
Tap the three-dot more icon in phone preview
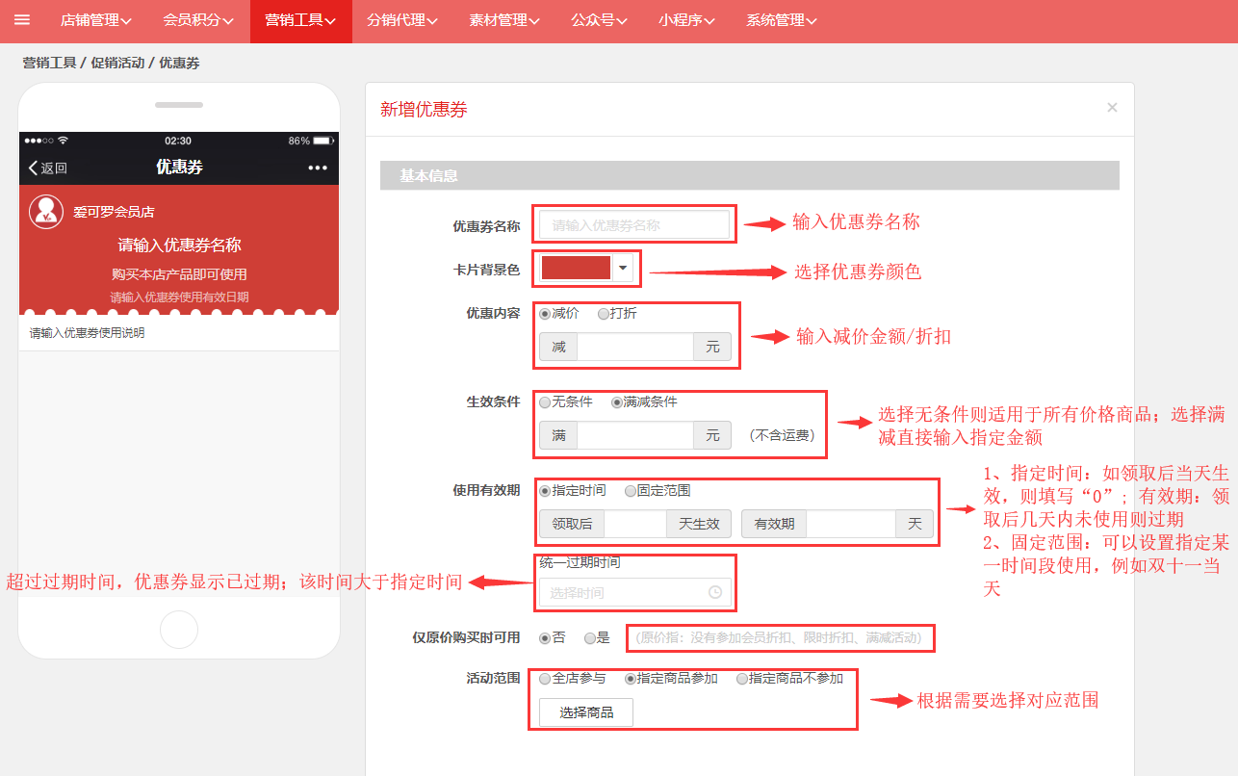coord(318,168)
